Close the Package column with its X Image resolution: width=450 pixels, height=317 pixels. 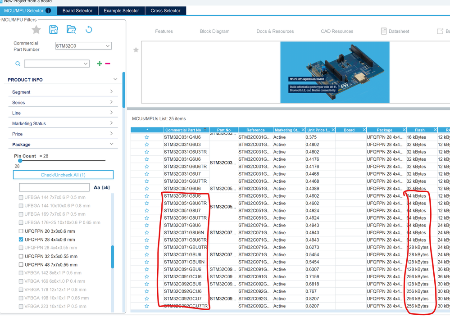404,130
